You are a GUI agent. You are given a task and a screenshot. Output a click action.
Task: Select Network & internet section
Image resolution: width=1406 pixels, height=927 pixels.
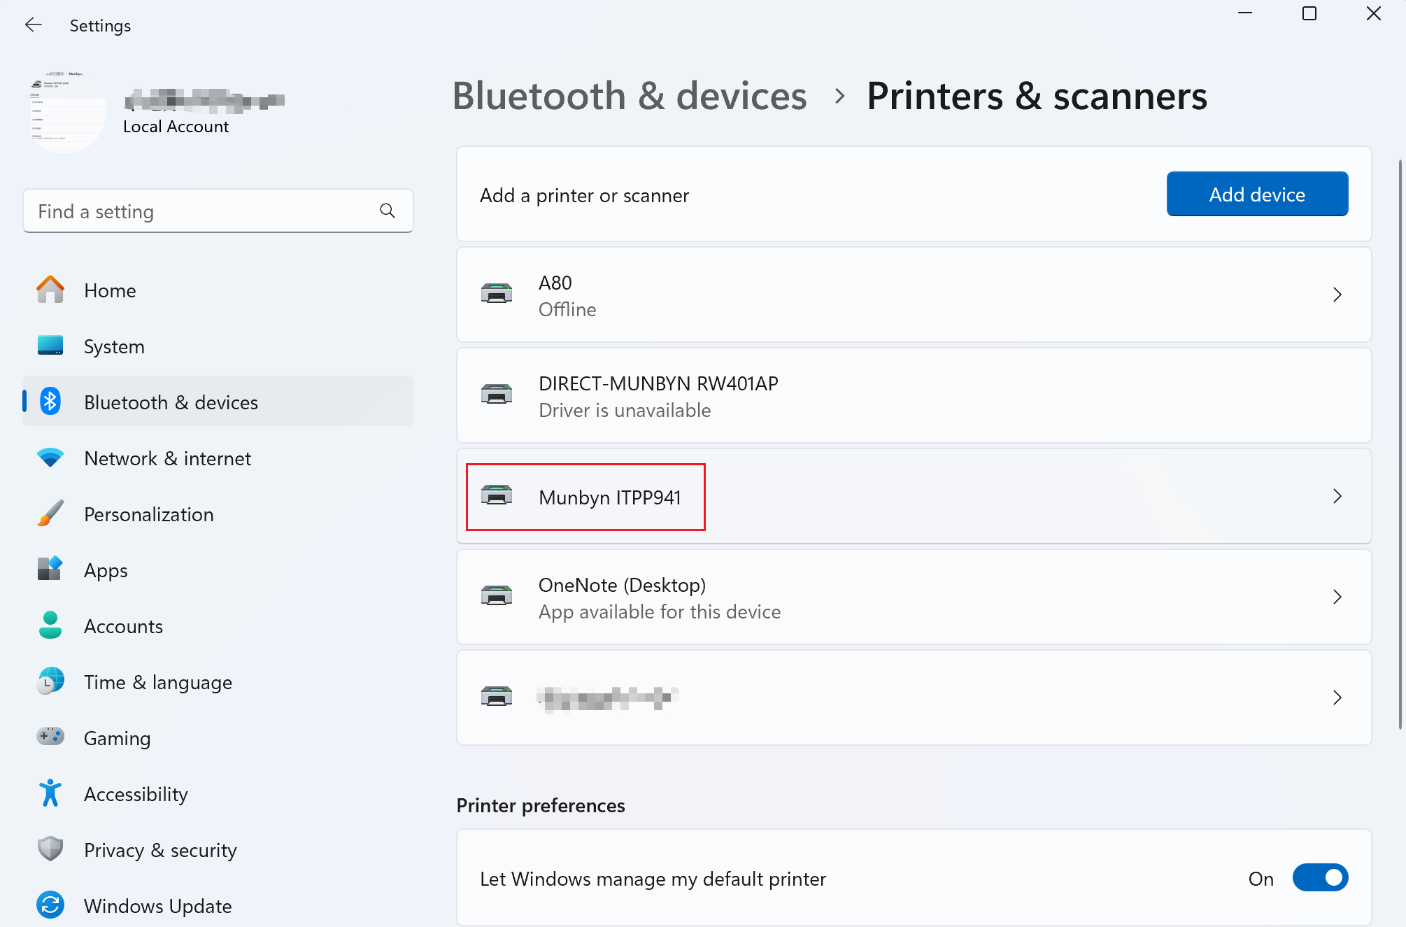click(x=218, y=458)
